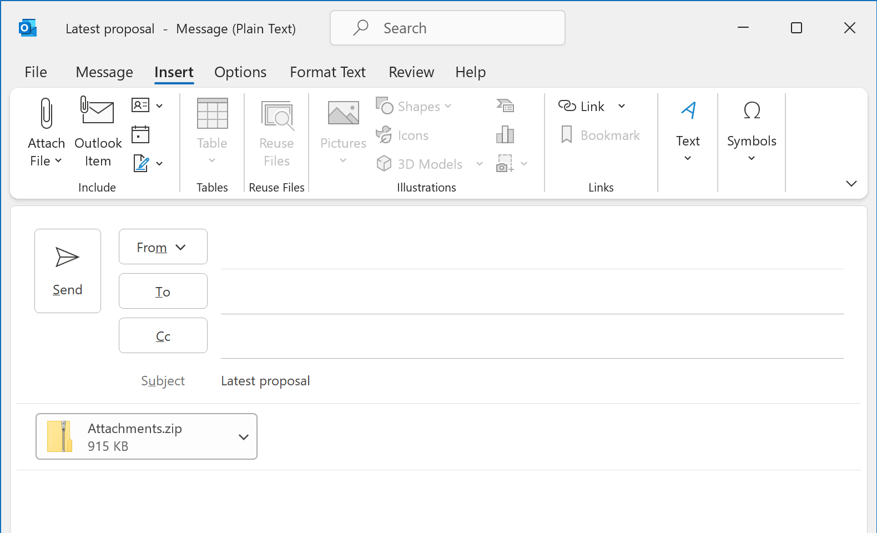
Task: Expand the Screenshot dropdown chevron
Action: [x=524, y=163]
